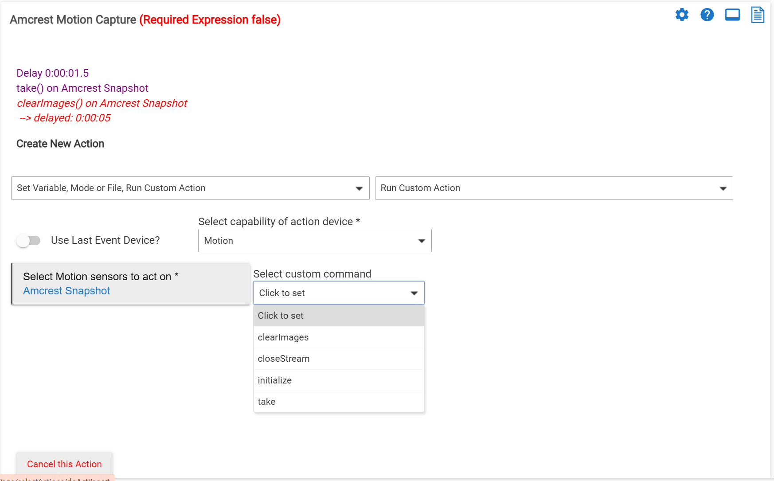Click the Select capability of action device label
The height and width of the screenshot is (481, 774).
pos(279,222)
